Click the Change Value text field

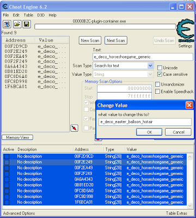click(145, 122)
